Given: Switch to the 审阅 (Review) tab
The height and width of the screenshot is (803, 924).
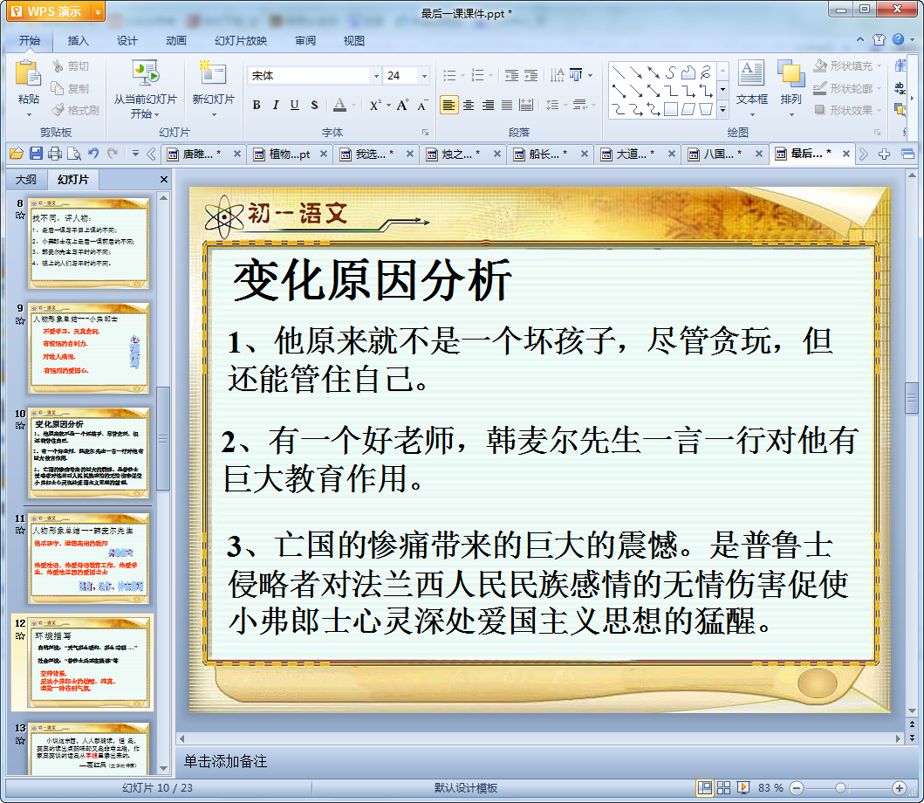Looking at the screenshot, I should [305, 41].
